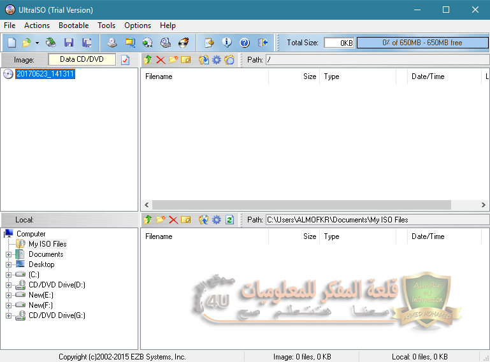Viewport: 490px width, 362px height.
Task: Click the add files icon in the Local toolbar
Action: 204,220
